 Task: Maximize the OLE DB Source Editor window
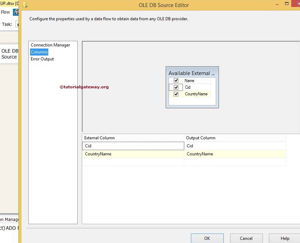click(287, 3)
